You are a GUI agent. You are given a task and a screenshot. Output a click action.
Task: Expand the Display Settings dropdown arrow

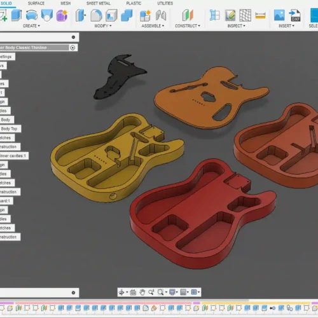click(177, 293)
